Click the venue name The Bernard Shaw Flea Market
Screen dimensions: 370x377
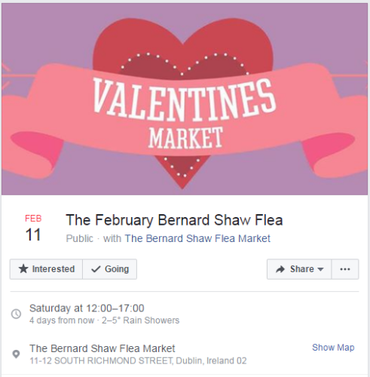pos(102,348)
